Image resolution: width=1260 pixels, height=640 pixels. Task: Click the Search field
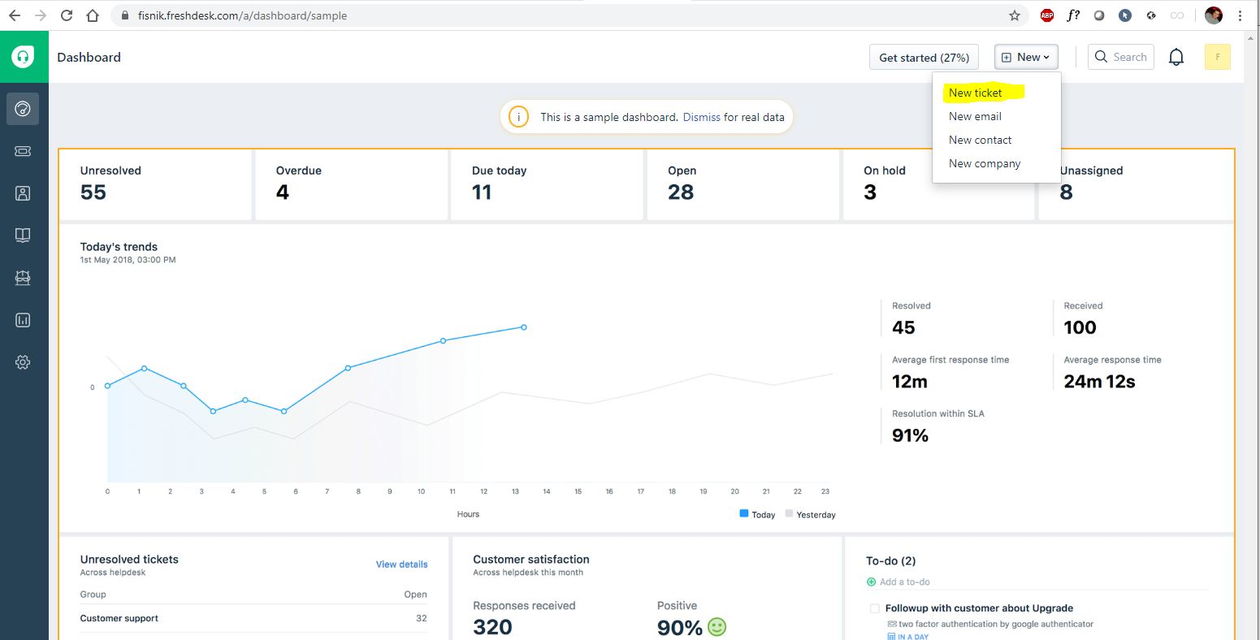point(1121,57)
